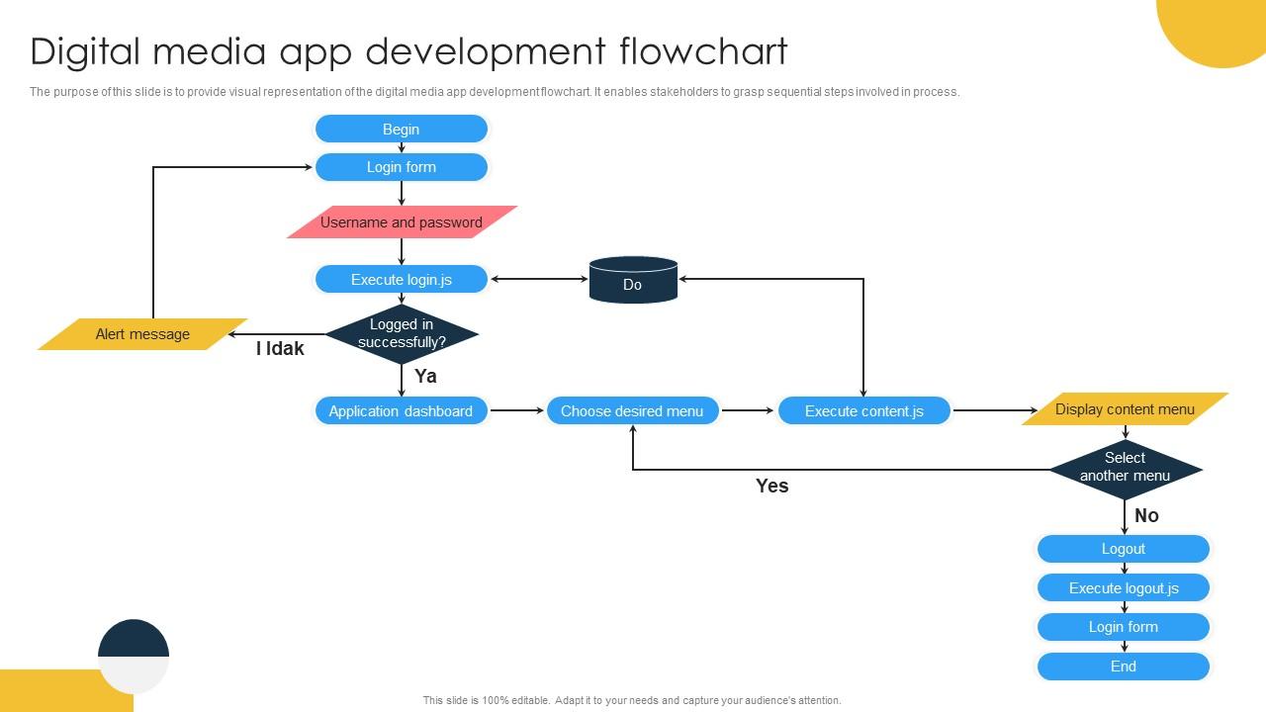This screenshot has height=712, width=1266.
Task: Click the Application dashboard node
Action: tap(401, 410)
